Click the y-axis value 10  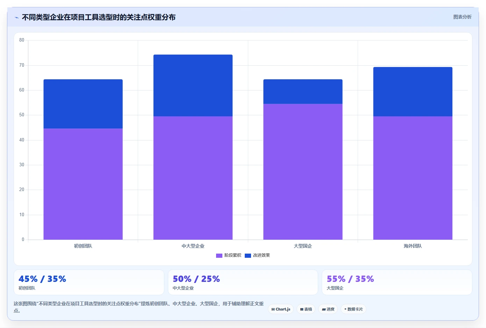tap(22, 215)
